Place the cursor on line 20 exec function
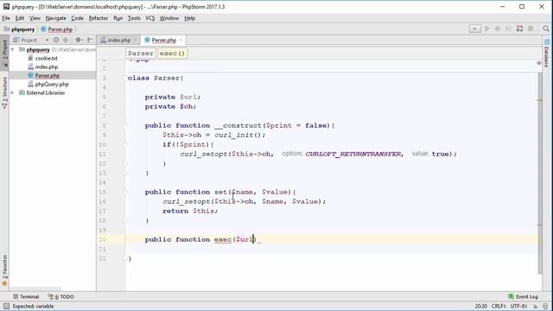This screenshot has width=553, height=311. click(223, 239)
